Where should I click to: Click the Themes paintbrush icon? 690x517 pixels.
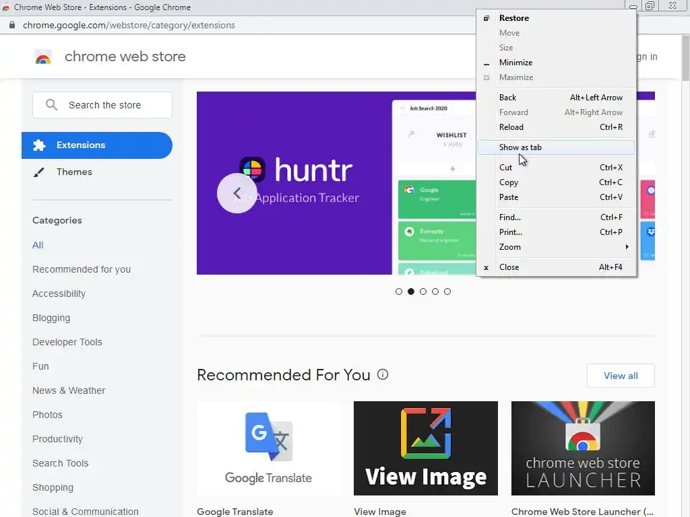[38, 172]
